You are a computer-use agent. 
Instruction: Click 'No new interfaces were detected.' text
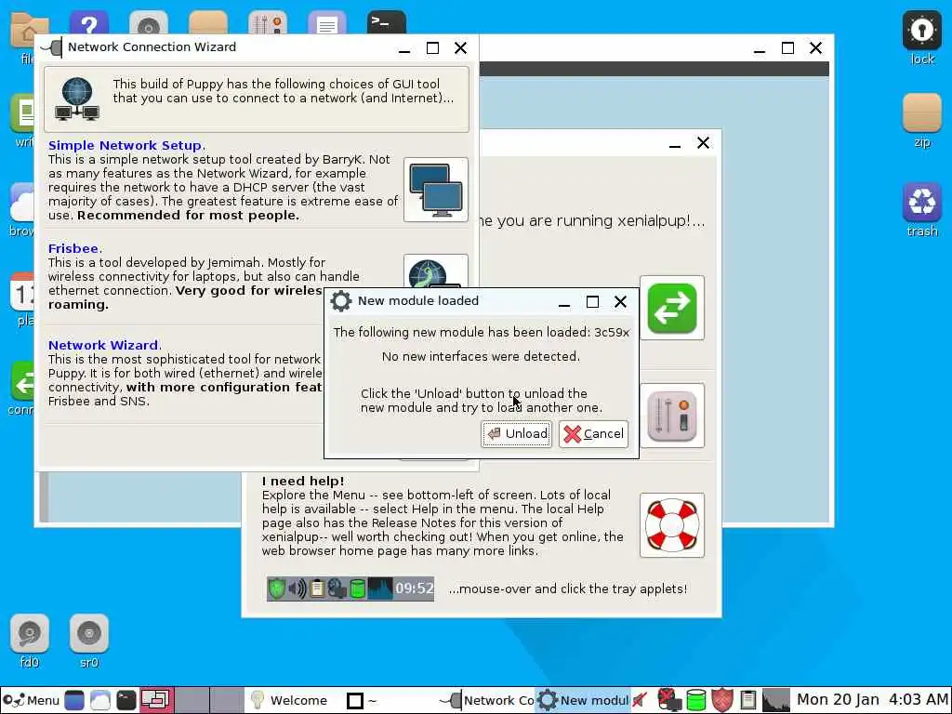point(481,356)
